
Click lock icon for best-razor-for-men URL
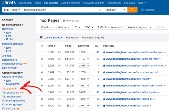[x=104, y=59]
